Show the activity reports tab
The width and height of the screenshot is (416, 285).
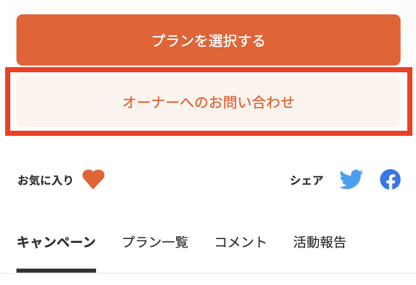(320, 242)
